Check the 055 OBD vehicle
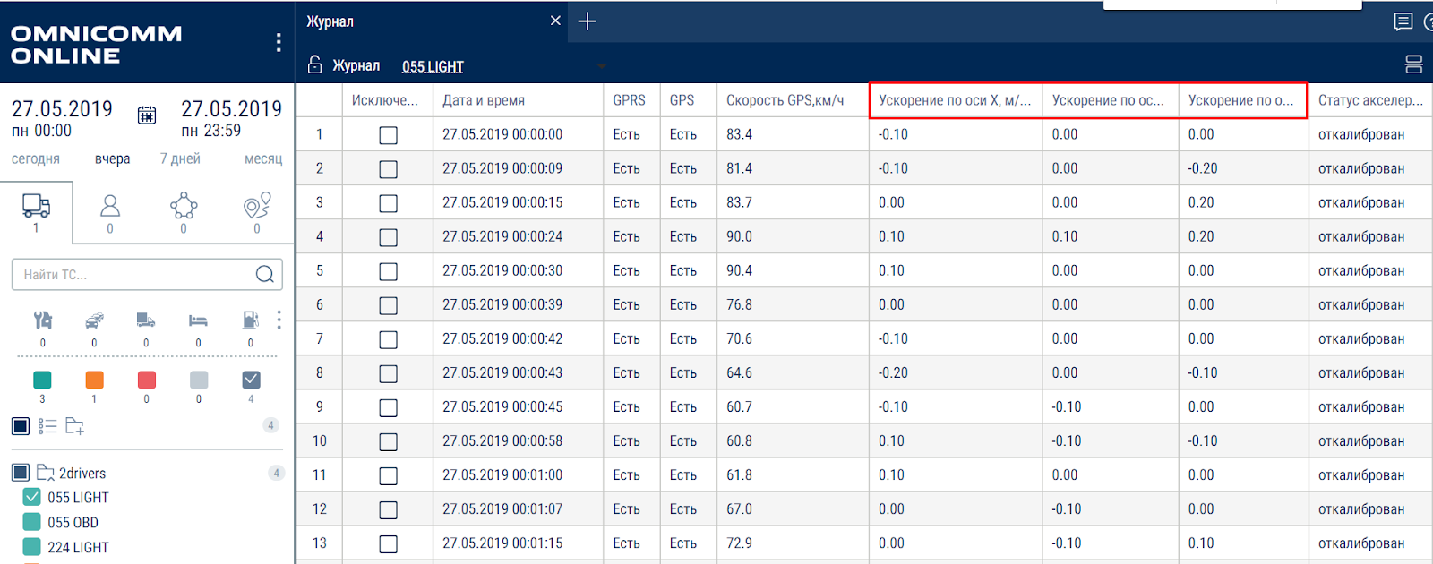 click(31, 522)
